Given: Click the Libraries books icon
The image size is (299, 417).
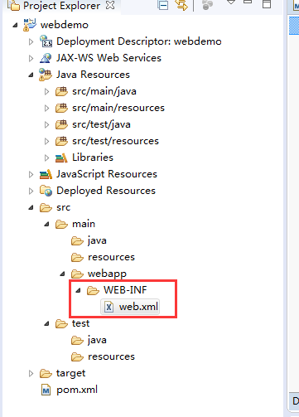Looking at the screenshot, I should click(x=61, y=158).
